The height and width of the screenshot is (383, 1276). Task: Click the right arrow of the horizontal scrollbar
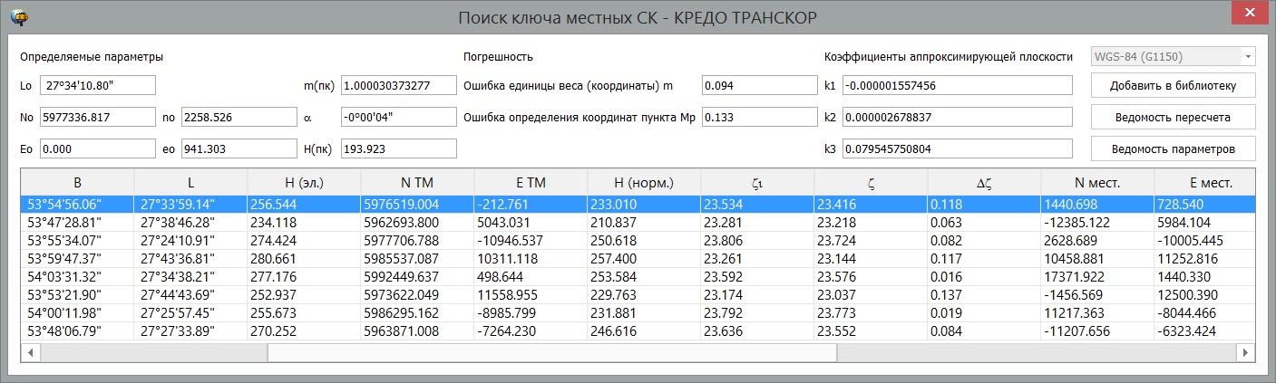(1246, 351)
